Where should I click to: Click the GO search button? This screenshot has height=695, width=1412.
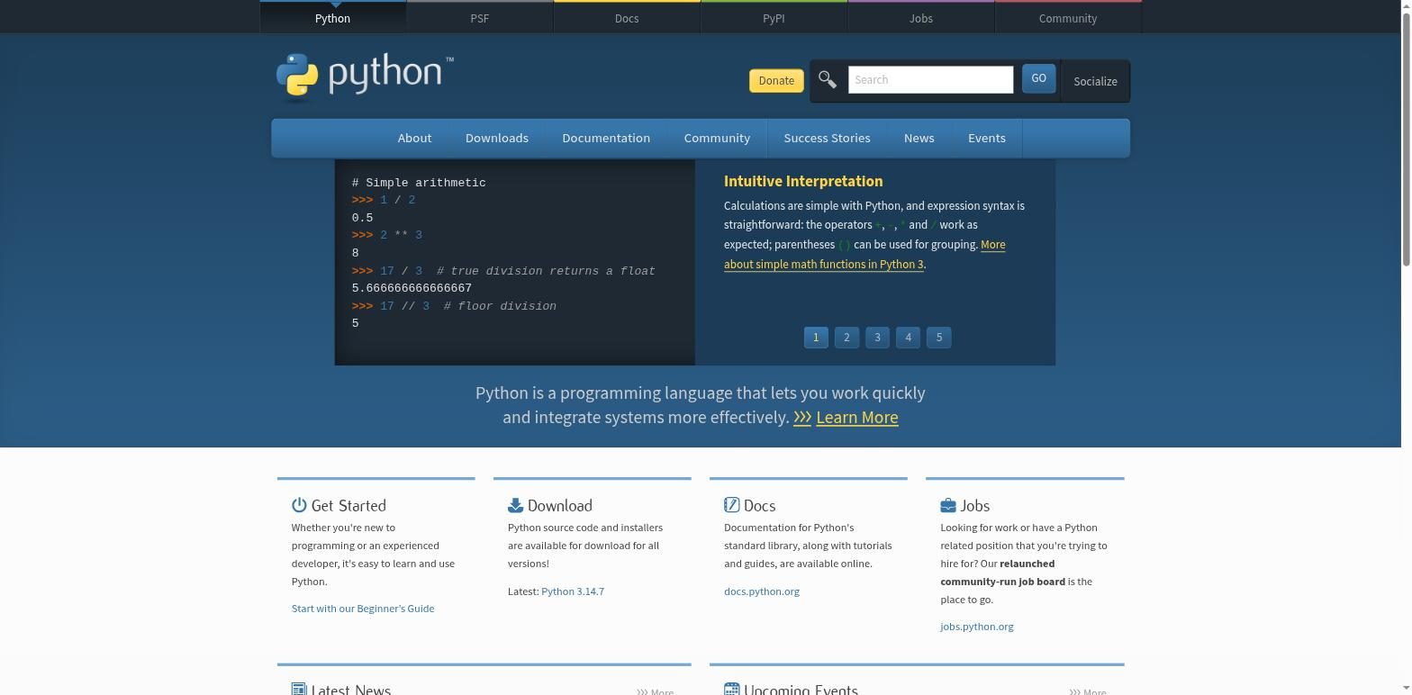[1038, 78]
